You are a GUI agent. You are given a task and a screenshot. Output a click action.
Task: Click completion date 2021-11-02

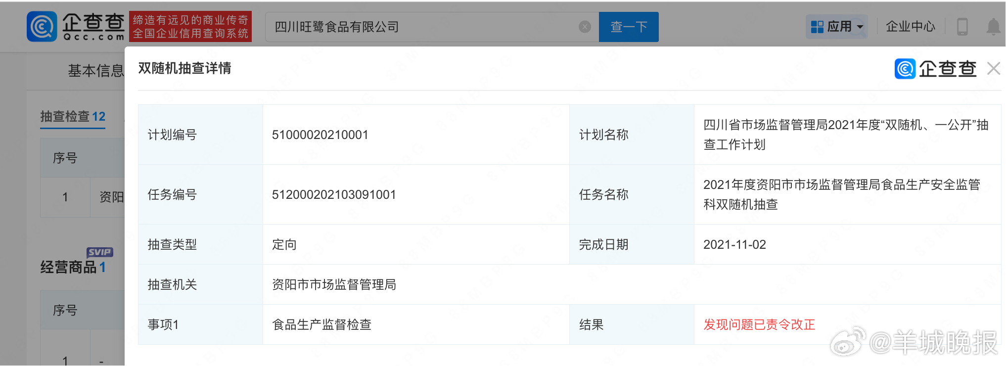tap(734, 244)
